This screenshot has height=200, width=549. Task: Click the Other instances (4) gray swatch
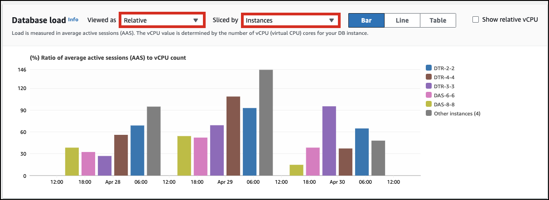429,113
